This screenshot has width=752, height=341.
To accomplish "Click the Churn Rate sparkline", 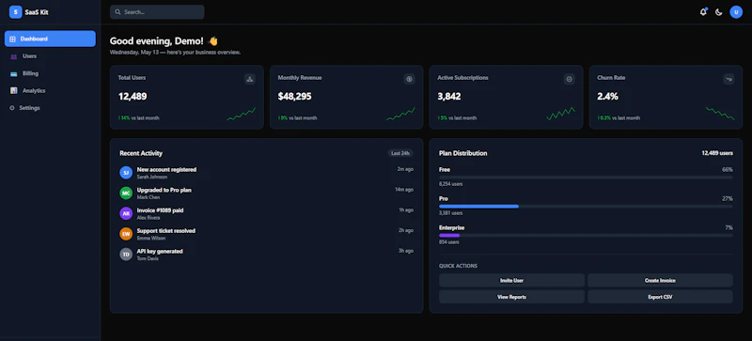I will [x=720, y=114].
